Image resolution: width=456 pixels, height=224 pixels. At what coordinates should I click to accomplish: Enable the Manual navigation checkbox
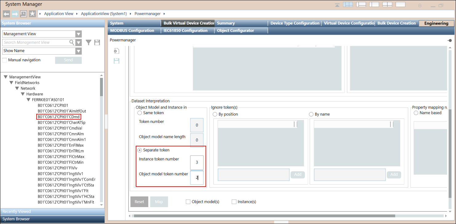coord(5,60)
